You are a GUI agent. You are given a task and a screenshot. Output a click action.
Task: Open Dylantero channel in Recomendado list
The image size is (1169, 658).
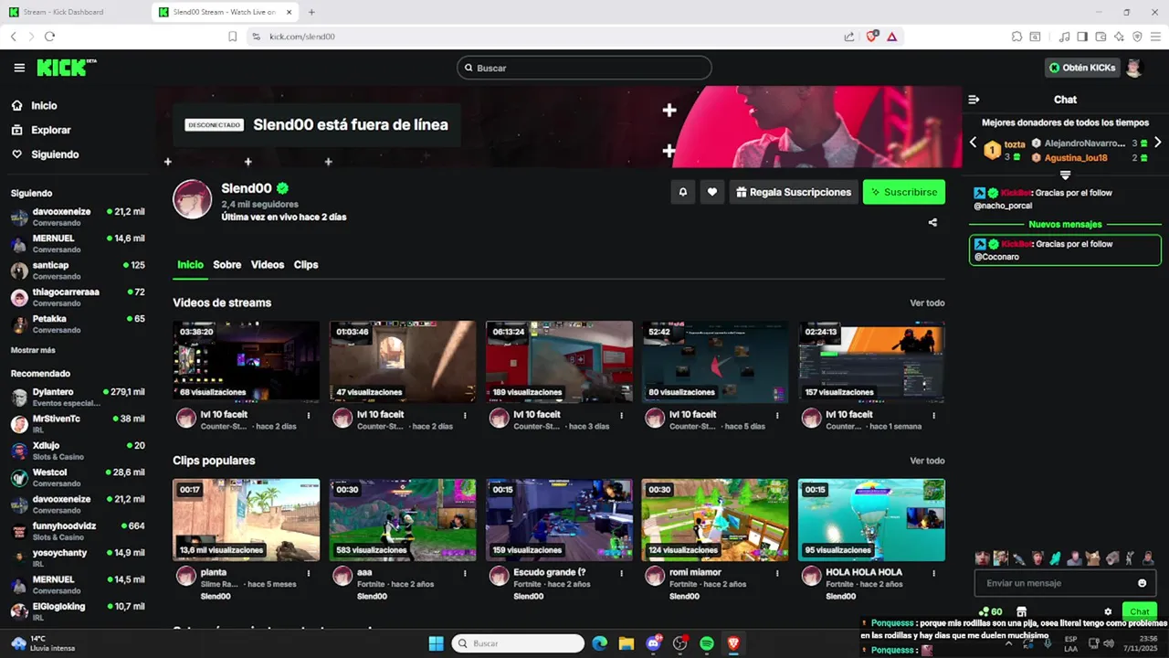point(78,397)
